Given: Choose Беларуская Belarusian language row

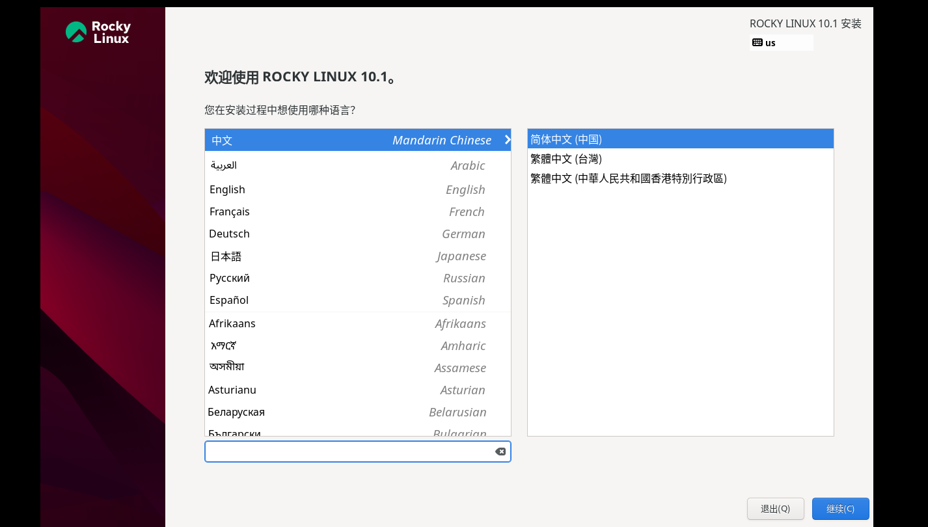Looking at the screenshot, I should (358, 412).
